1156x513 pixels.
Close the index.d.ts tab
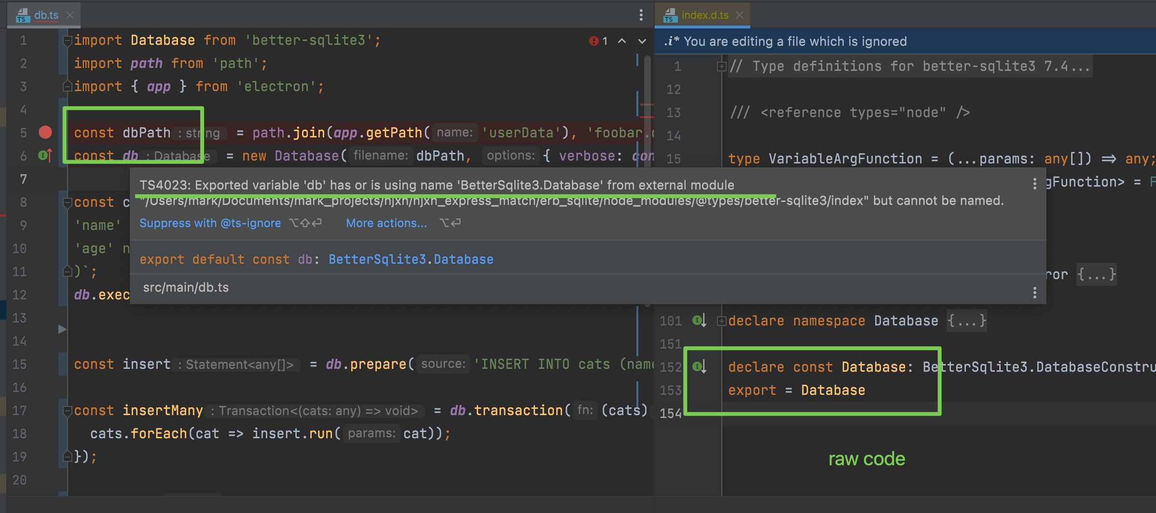(x=740, y=15)
